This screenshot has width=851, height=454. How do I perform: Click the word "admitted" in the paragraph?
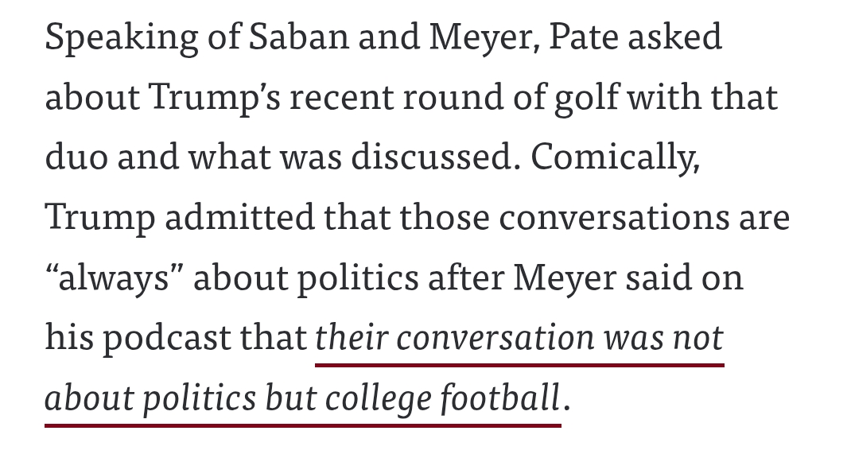229,218
